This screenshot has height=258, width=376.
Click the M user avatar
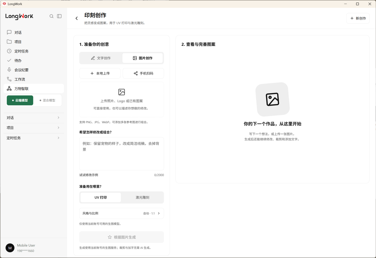point(10,248)
